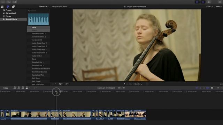
Task: Open the timeline clip appearance options
Action: click(x=212, y=88)
